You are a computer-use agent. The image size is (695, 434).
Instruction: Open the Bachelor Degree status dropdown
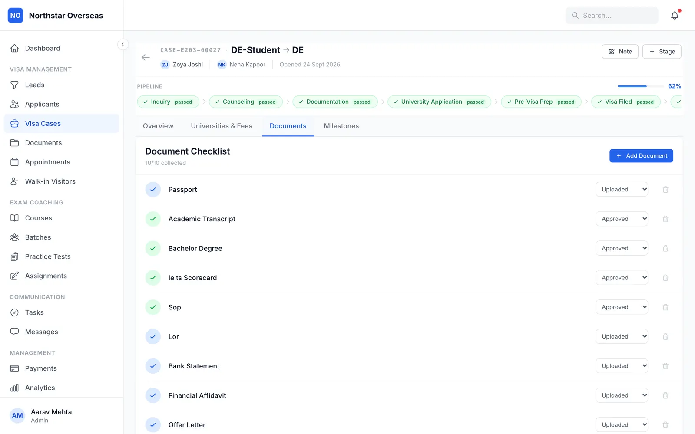(x=622, y=248)
